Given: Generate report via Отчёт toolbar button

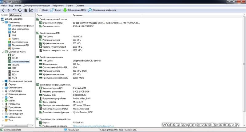Looking at the screenshot, I should click(x=43, y=10).
